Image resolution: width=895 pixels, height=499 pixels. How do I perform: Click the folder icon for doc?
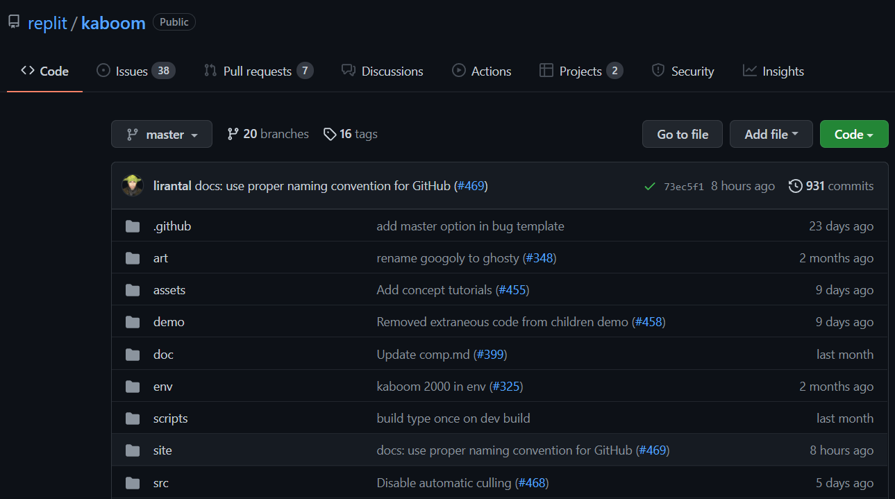(x=133, y=355)
